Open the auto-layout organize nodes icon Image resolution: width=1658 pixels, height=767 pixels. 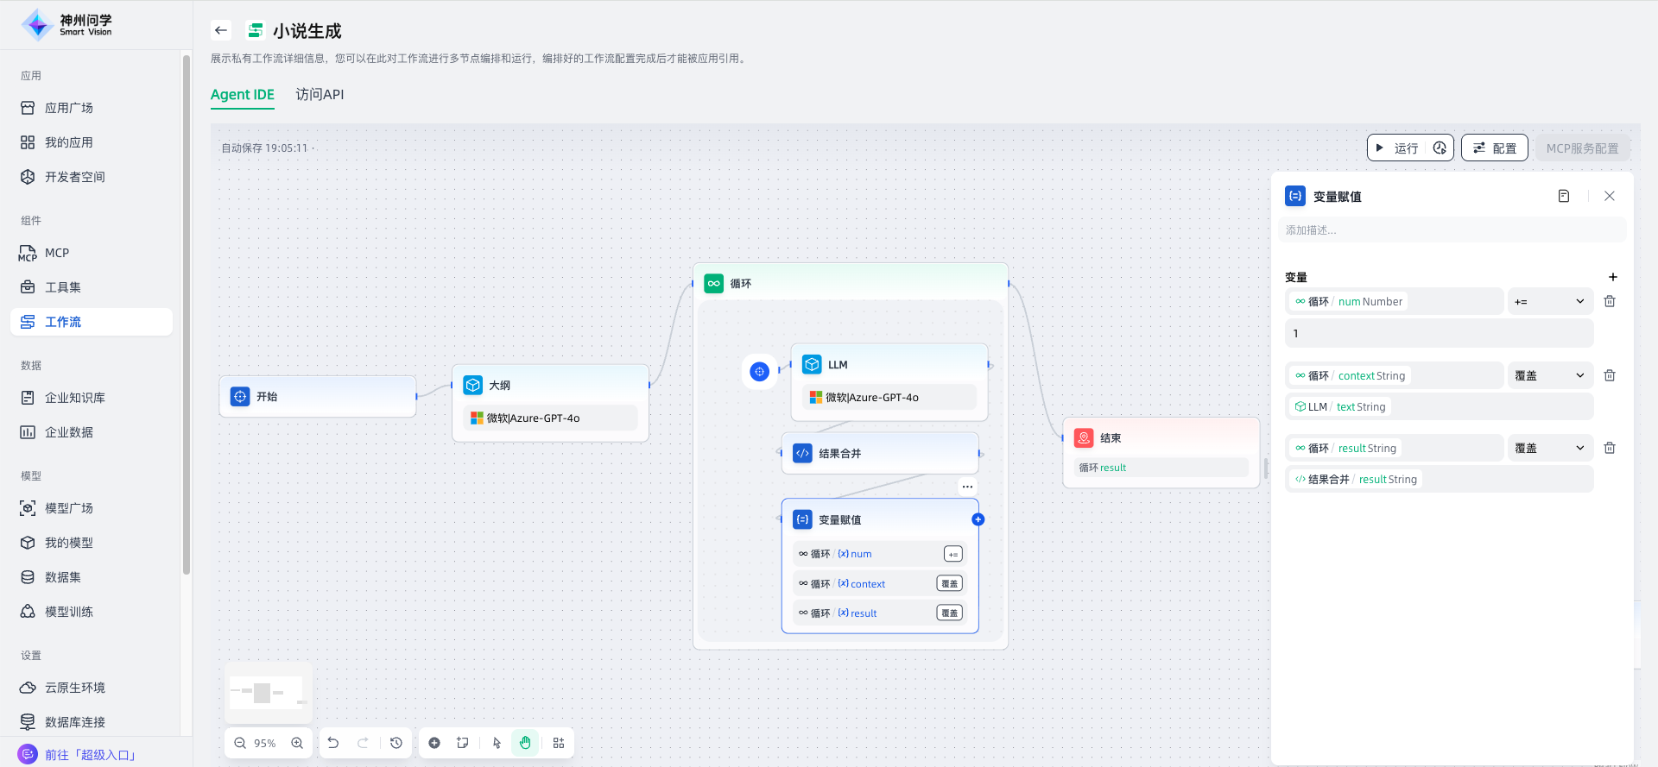point(559,743)
